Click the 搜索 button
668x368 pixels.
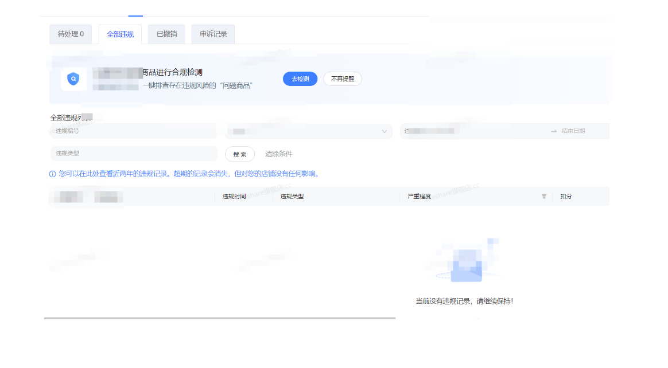point(240,154)
